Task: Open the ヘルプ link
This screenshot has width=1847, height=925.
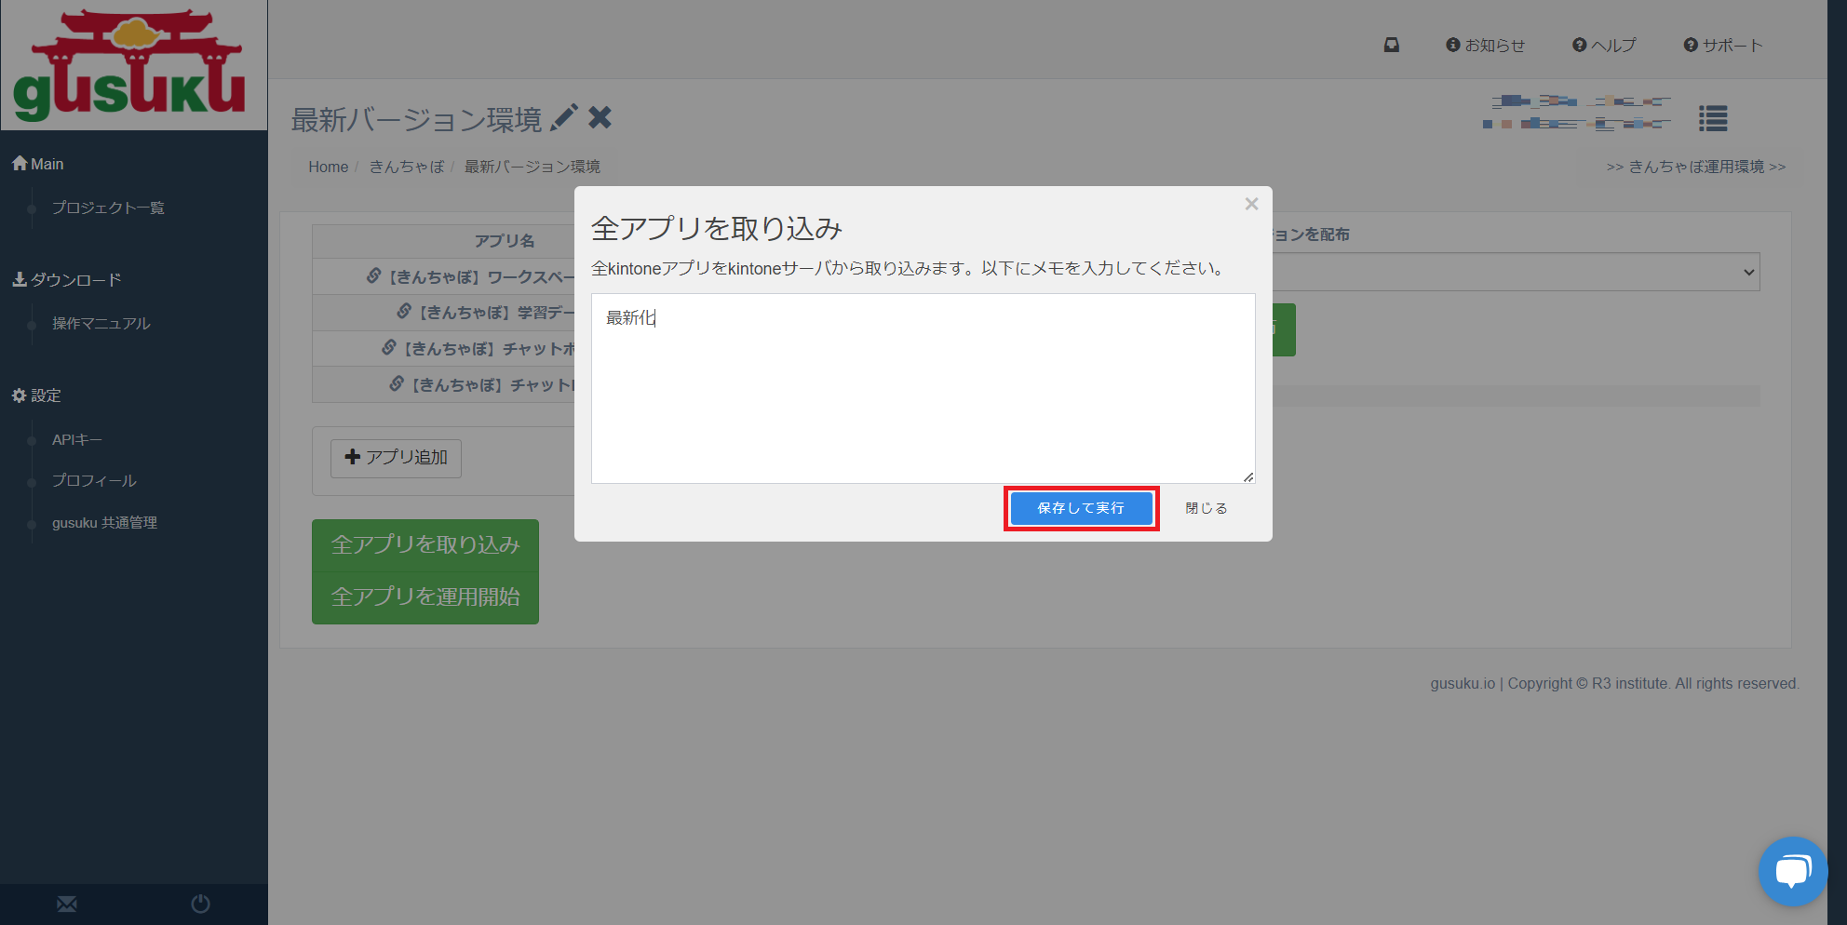Action: pyautogui.click(x=1604, y=45)
